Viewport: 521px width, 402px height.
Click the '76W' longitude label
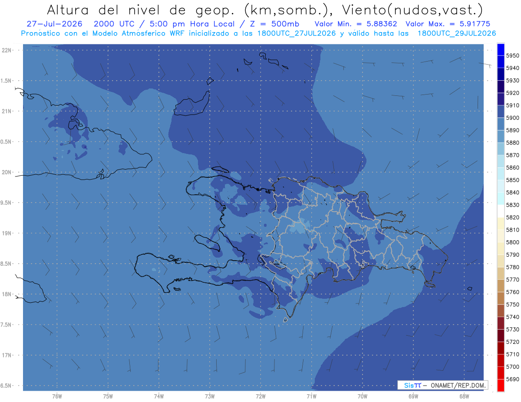pyautogui.click(x=57, y=396)
